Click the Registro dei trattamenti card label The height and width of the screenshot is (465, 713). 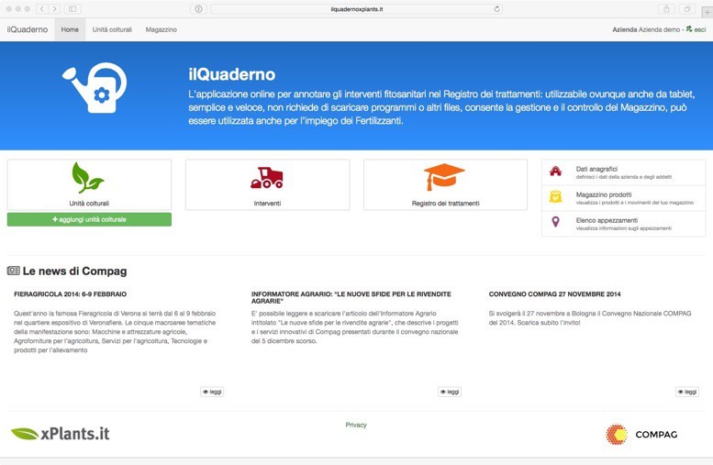[446, 204]
